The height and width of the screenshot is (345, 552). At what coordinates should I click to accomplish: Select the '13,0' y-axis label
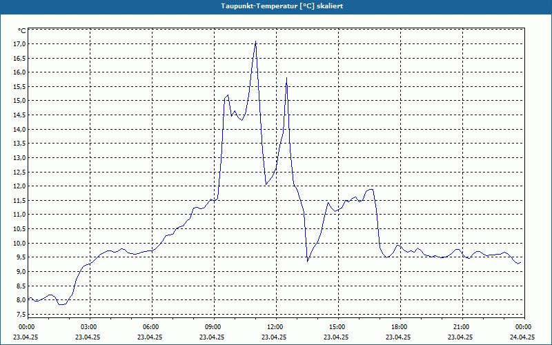[20, 158]
